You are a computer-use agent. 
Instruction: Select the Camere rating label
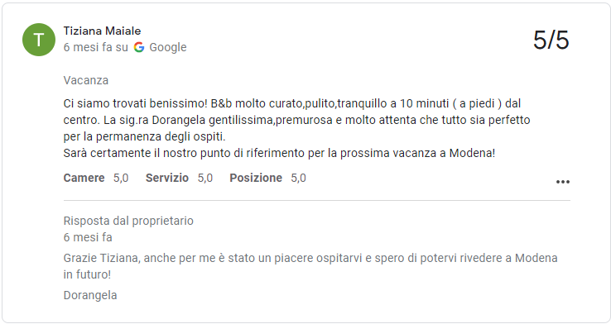point(84,178)
